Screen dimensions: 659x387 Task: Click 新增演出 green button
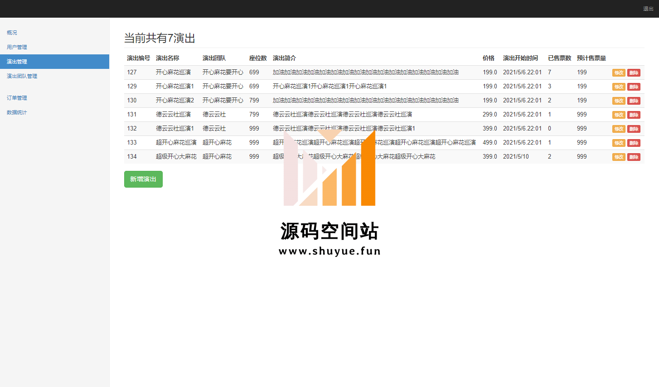(x=143, y=179)
